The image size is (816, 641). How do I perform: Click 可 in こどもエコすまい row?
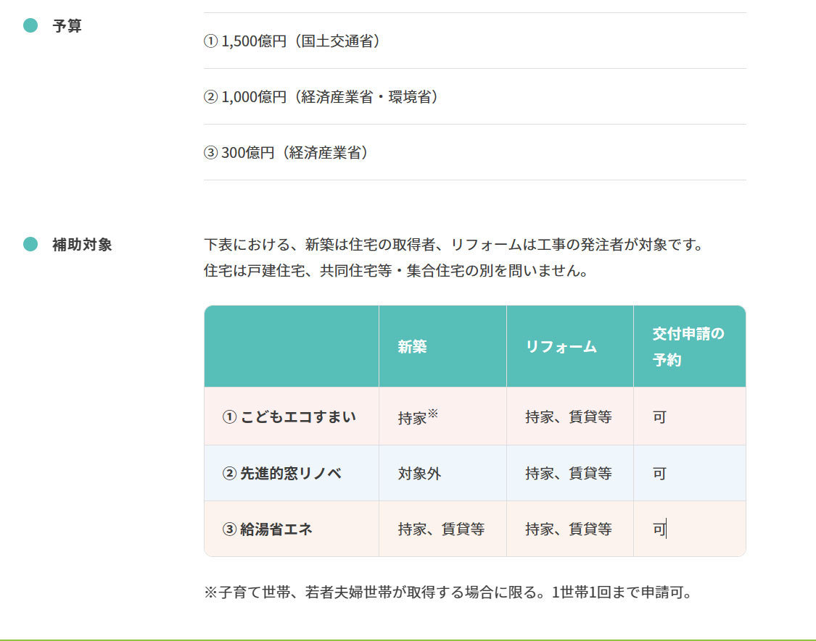(659, 417)
